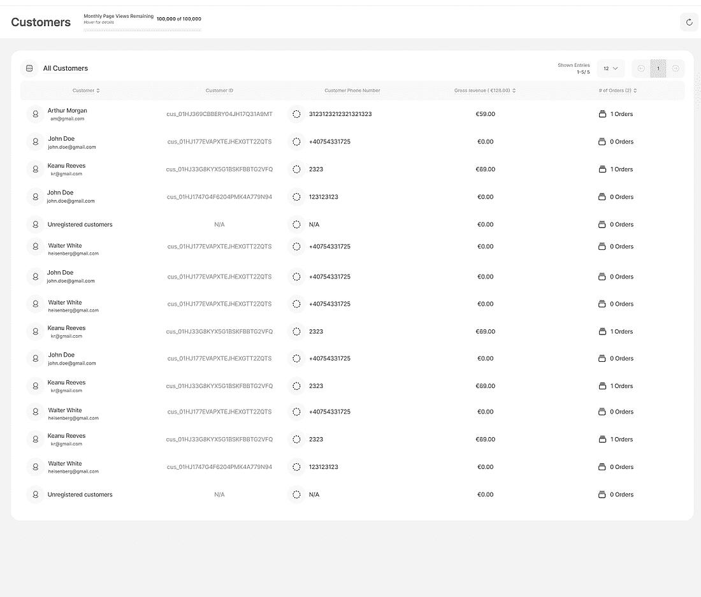Click the Customer ID column header

219,90
